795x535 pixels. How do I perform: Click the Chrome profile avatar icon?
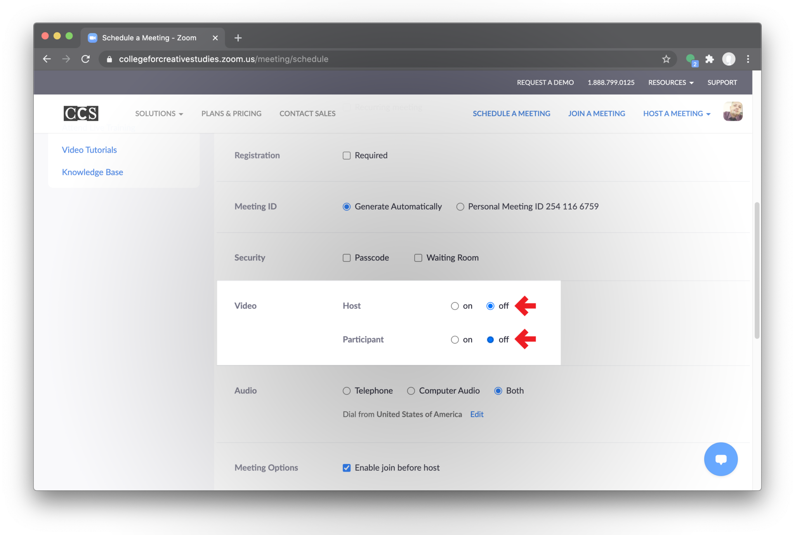[x=729, y=59]
